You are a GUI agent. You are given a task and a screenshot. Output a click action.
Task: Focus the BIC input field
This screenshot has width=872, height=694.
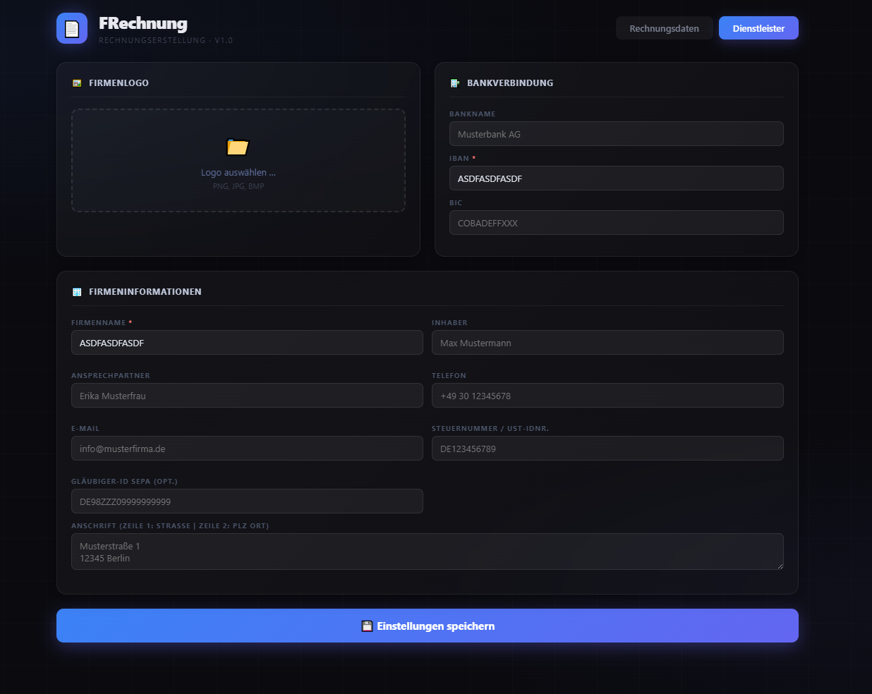click(616, 222)
